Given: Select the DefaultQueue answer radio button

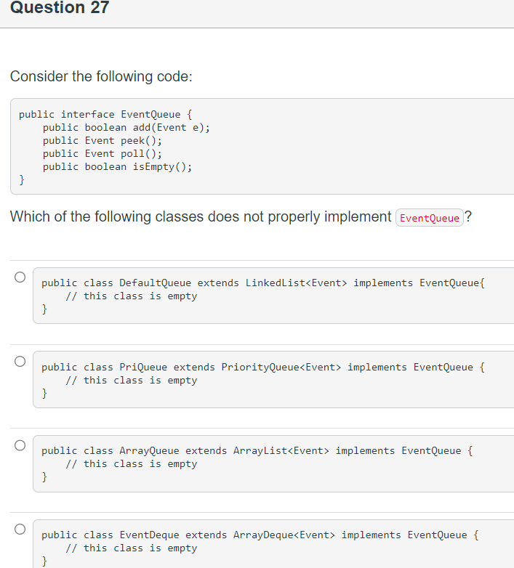Looking at the screenshot, I should (x=20, y=277).
